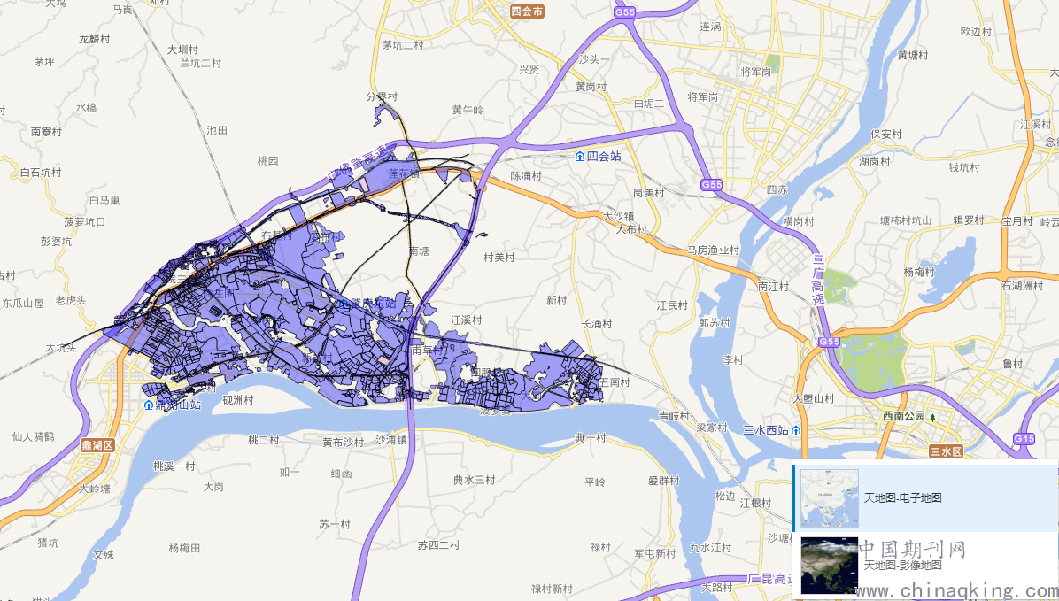Click the 保安村 label
The image size is (1059, 601).
click(x=886, y=134)
